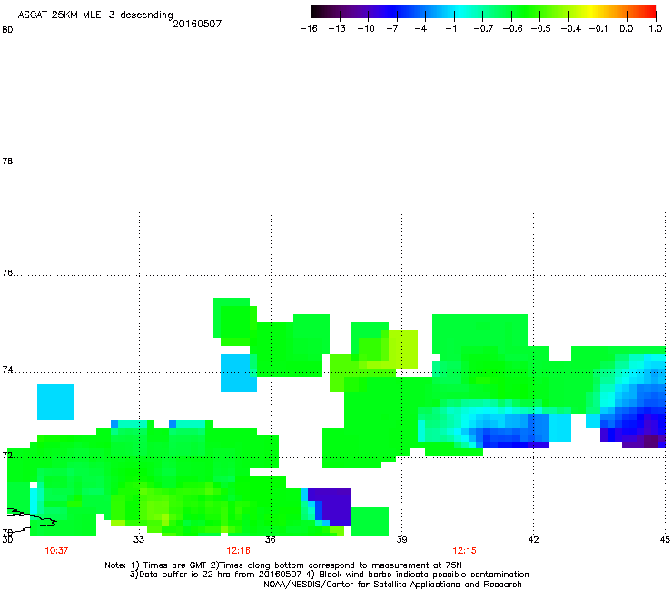
Task: Click the -4 label on the color scale
Action: (x=420, y=29)
